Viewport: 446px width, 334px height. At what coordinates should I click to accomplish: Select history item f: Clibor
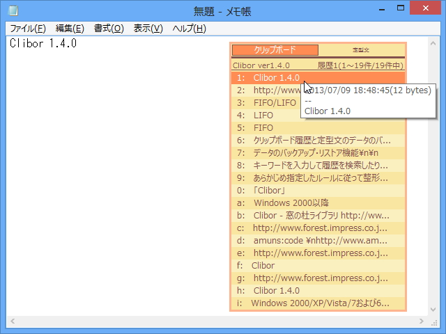click(x=318, y=265)
